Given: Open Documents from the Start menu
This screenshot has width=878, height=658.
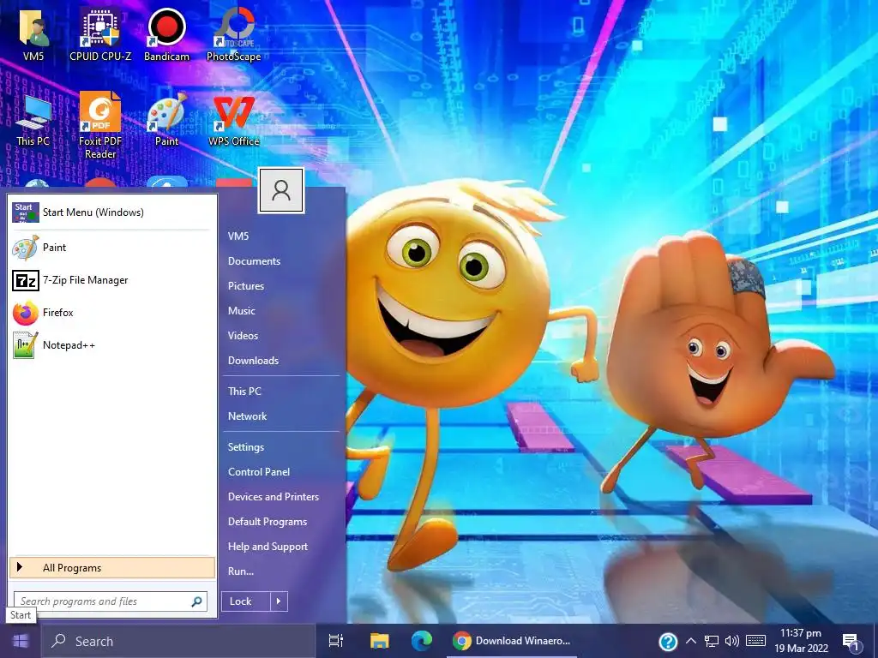Looking at the screenshot, I should (x=254, y=261).
